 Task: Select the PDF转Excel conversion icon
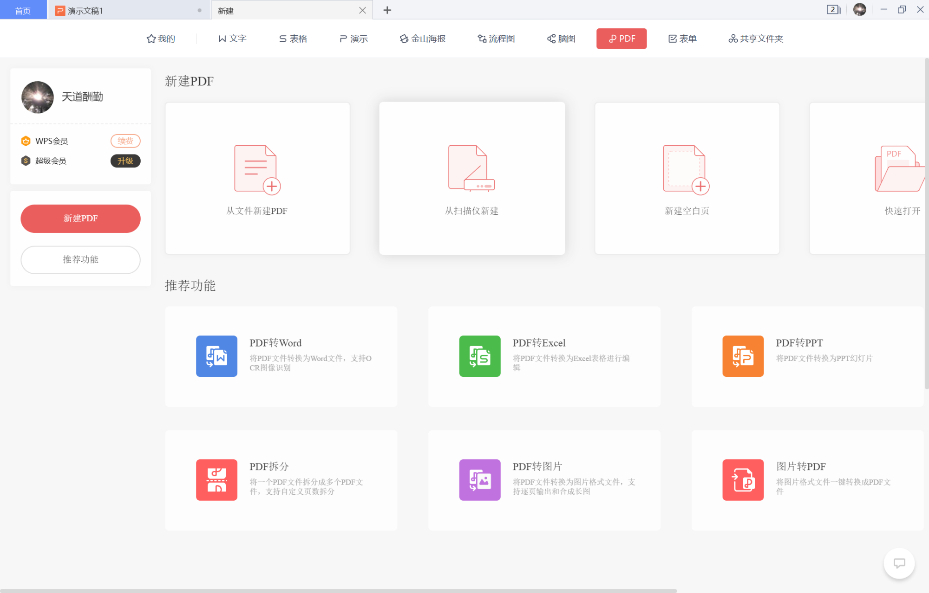(480, 356)
